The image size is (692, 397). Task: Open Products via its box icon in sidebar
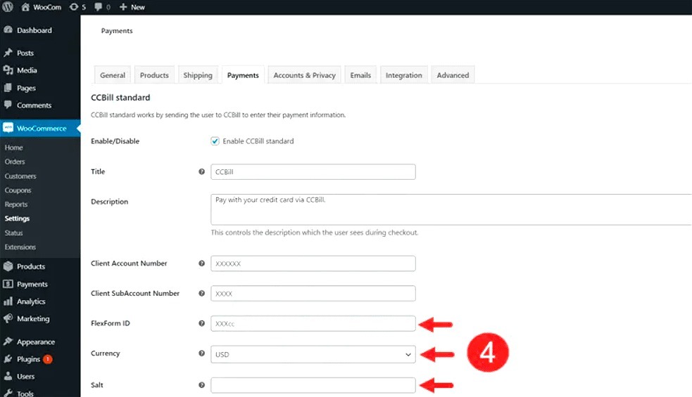coord(8,266)
